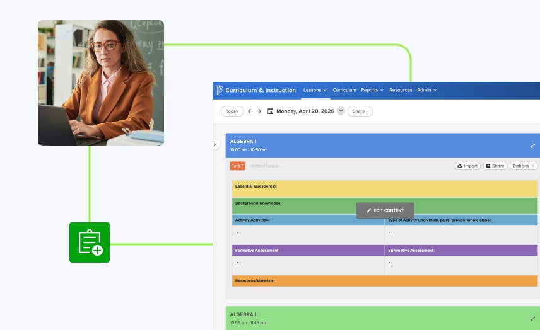This screenshot has height=330, width=540.
Task: Expand the Algebra II lesson card
Action: click(533, 319)
